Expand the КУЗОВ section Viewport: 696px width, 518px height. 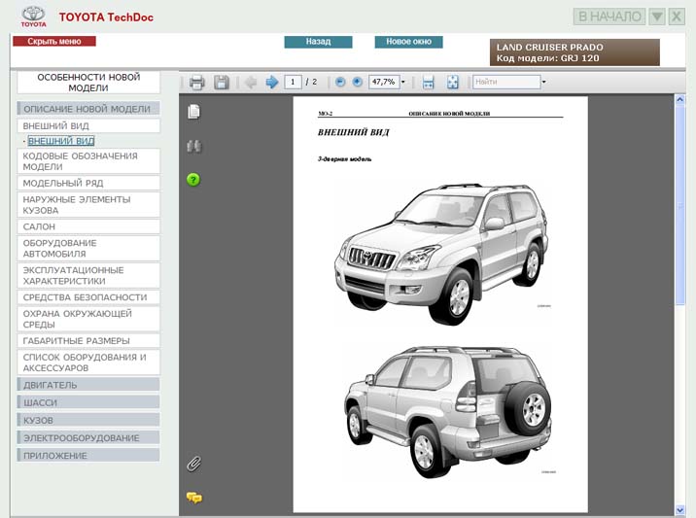point(88,421)
